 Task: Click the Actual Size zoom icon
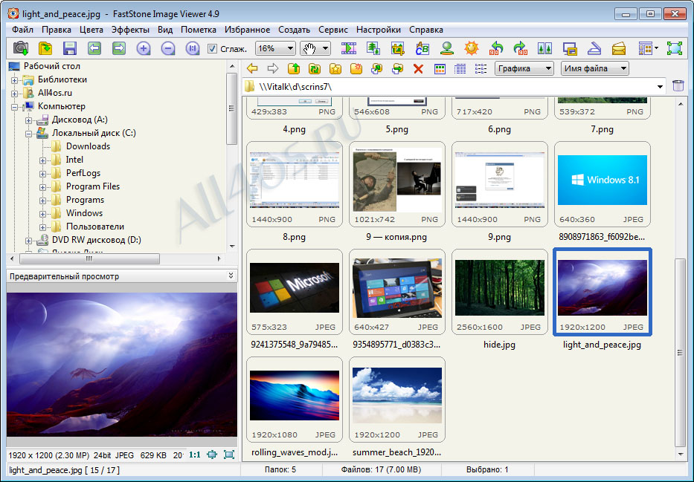192,48
